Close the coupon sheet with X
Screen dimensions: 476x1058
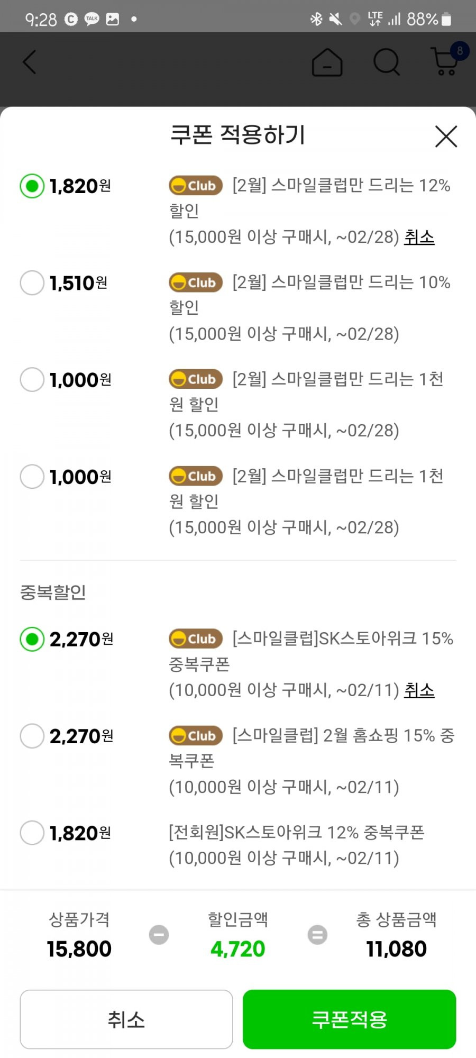click(x=446, y=136)
